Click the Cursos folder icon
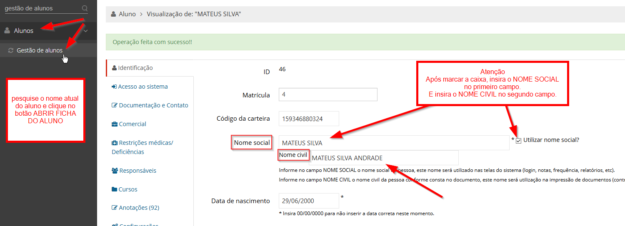The height and width of the screenshot is (226, 625). 115,189
